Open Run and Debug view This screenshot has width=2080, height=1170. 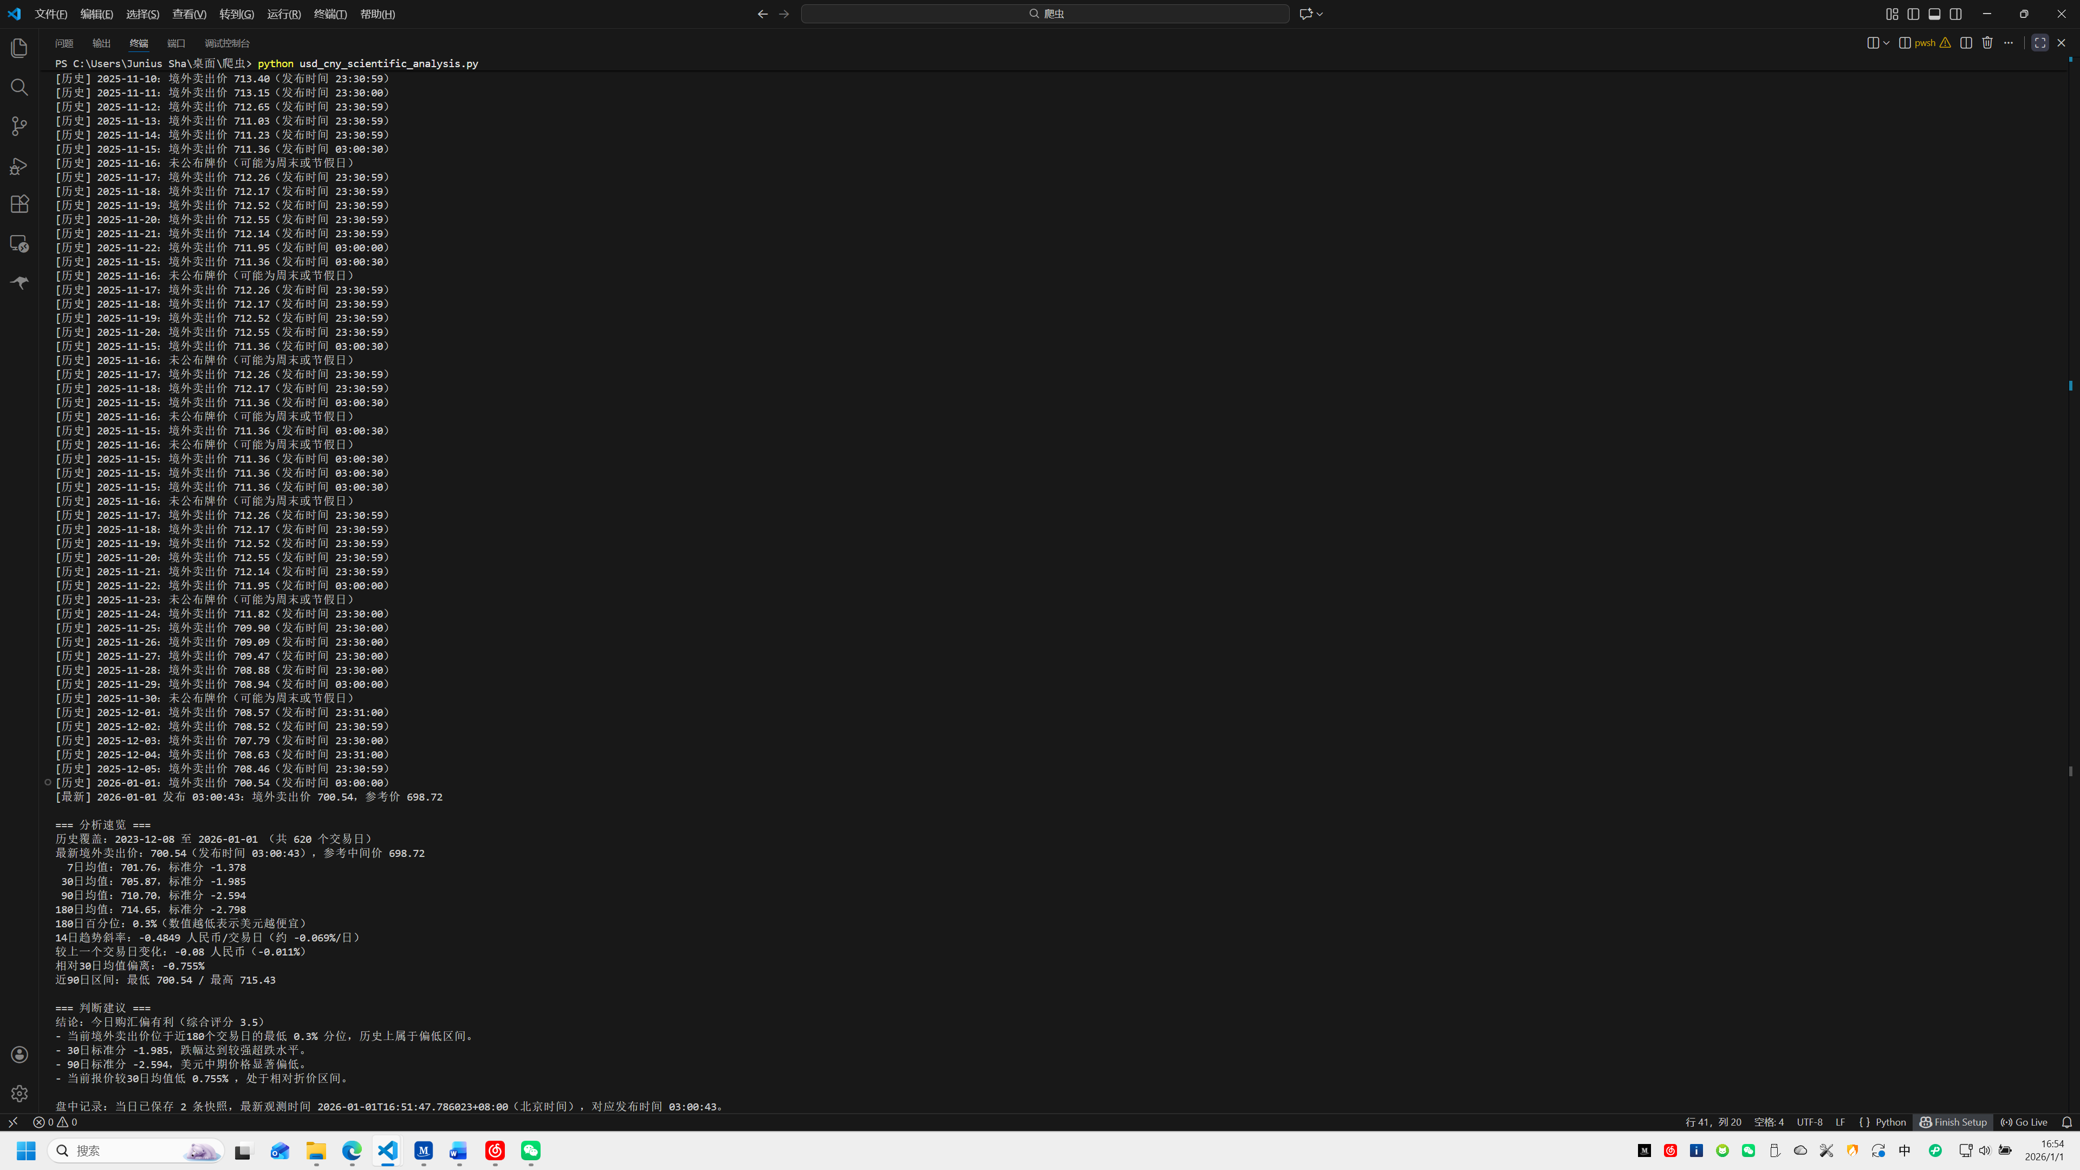point(19,166)
